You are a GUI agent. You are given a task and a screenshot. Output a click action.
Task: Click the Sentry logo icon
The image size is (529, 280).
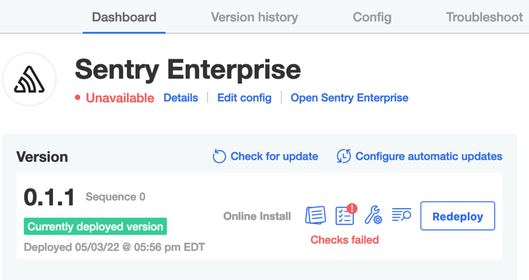click(30, 80)
